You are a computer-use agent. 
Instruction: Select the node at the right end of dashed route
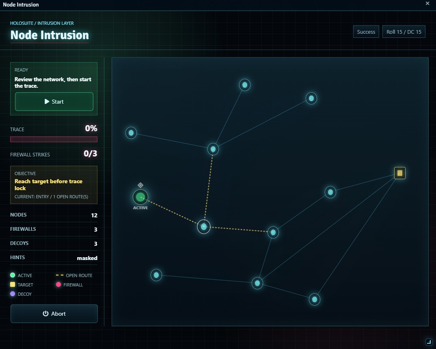tap(273, 232)
